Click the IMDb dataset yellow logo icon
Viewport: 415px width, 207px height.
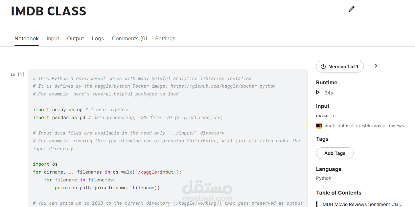point(319,126)
